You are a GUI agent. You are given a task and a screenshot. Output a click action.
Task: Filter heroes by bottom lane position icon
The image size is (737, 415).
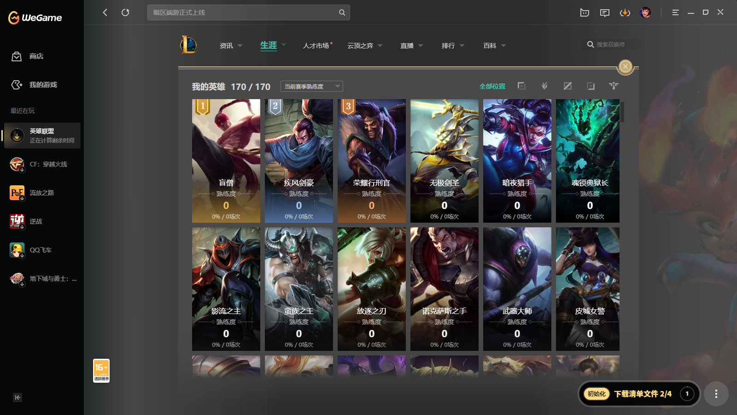[x=591, y=86]
